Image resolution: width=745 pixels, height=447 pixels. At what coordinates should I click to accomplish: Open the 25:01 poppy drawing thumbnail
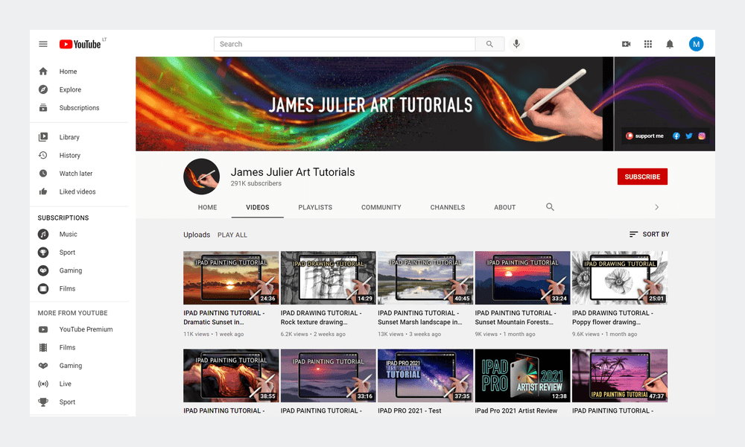point(620,278)
